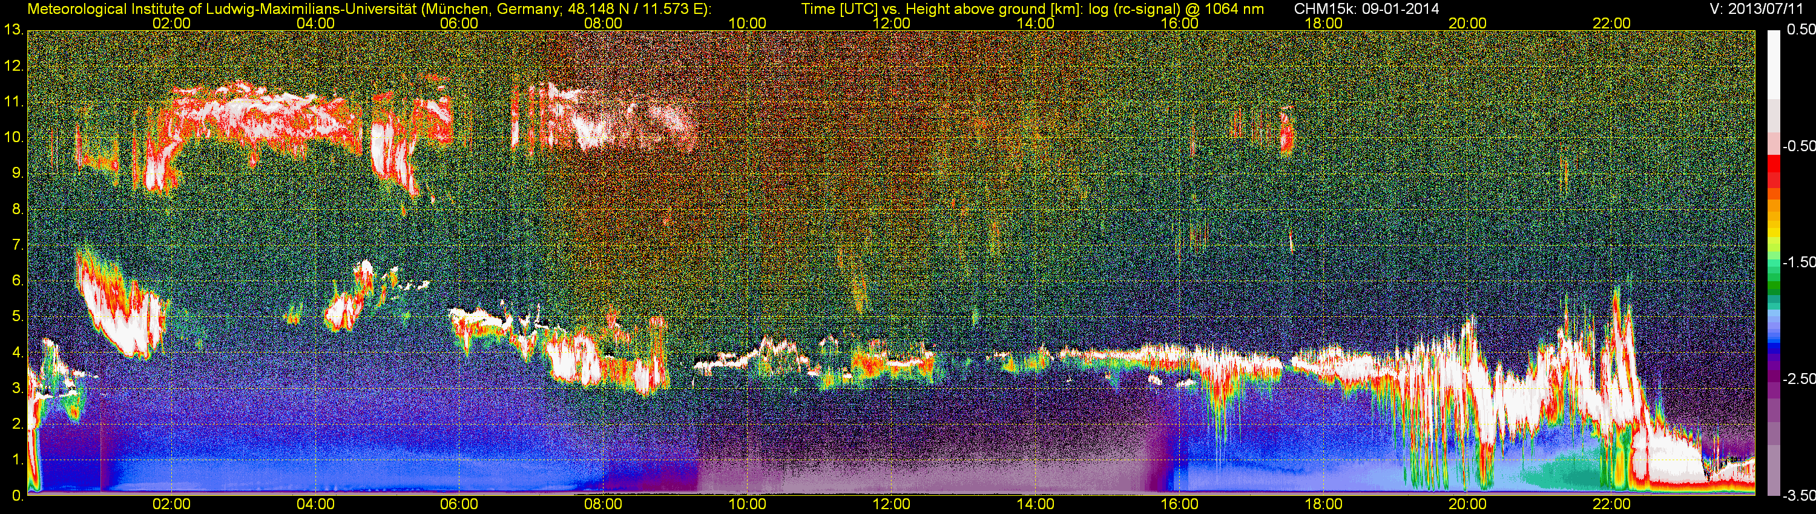Click the 18:00 label on the bottom time axis
Screen dimensions: 1816x514
1323,504
